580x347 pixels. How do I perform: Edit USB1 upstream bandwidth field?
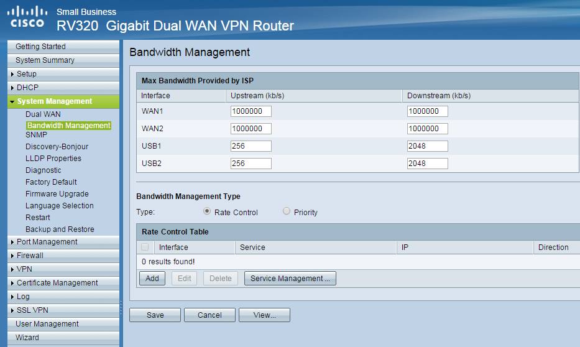[251, 146]
